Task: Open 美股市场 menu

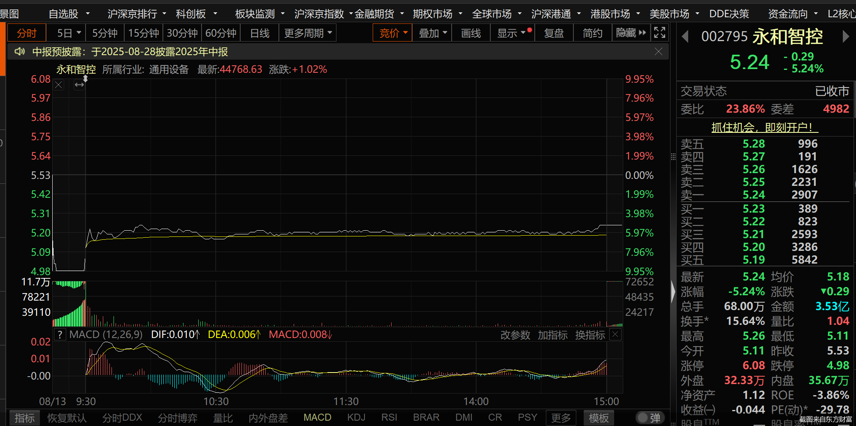Action: point(675,14)
